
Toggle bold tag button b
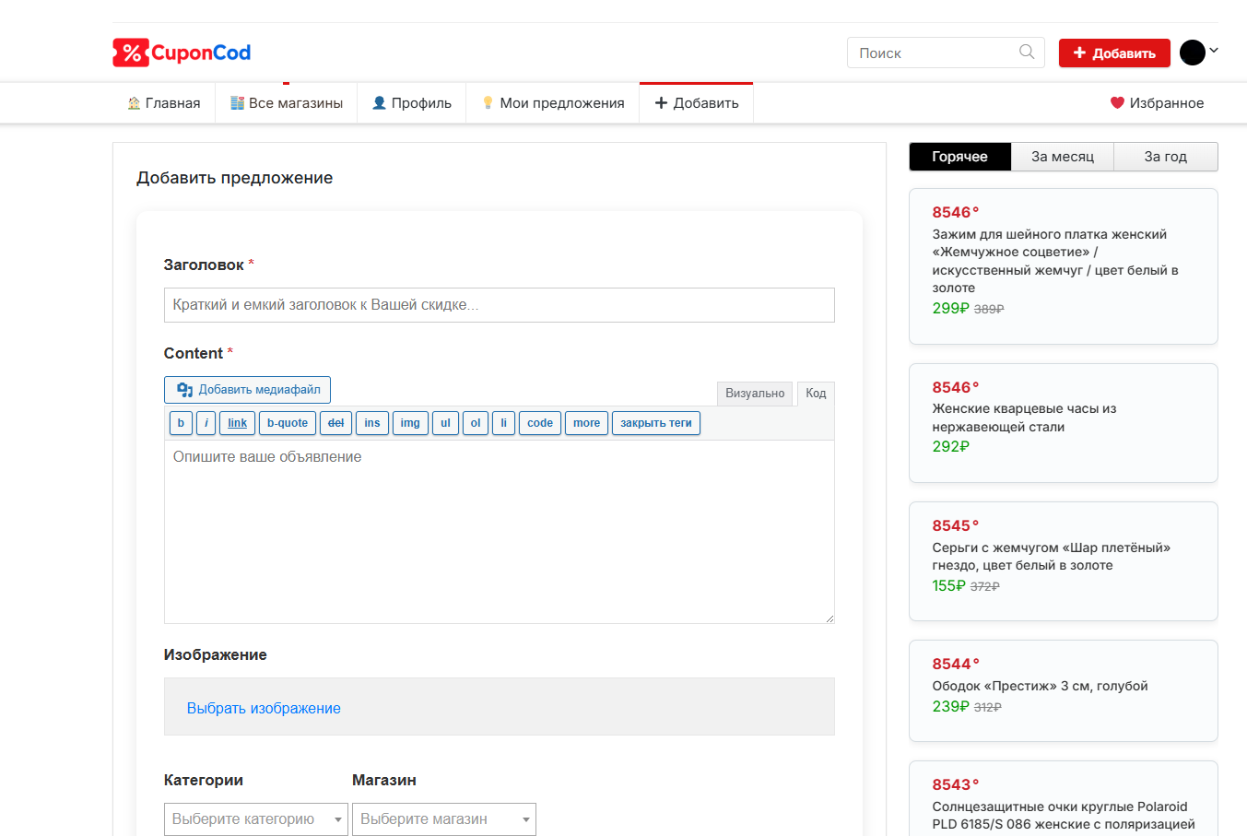(x=181, y=423)
